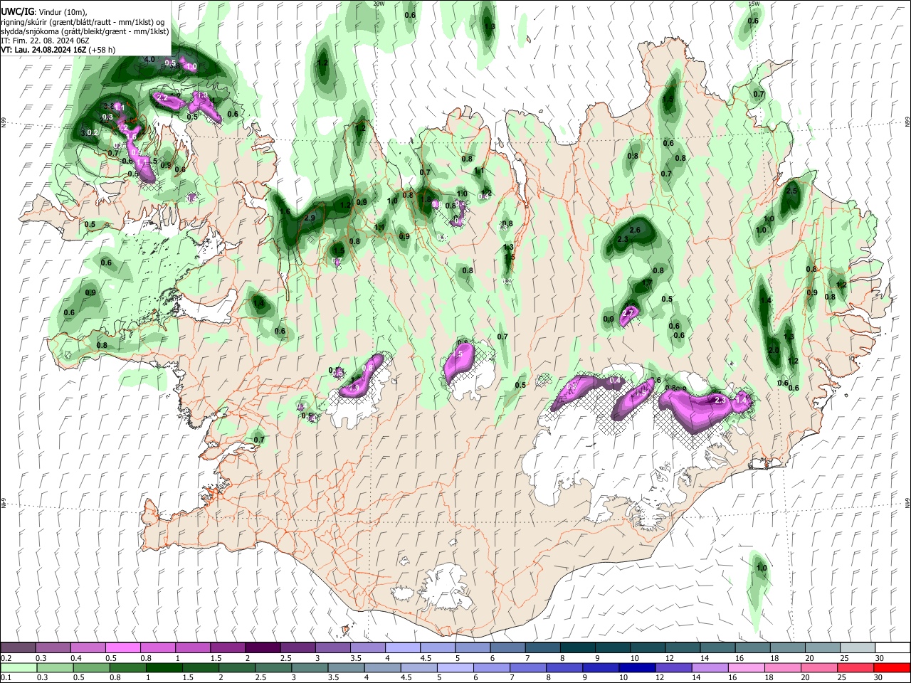The width and height of the screenshot is (911, 683).
Task: Select the '15W' longitude label at top edge
Action: pos(754,4)
